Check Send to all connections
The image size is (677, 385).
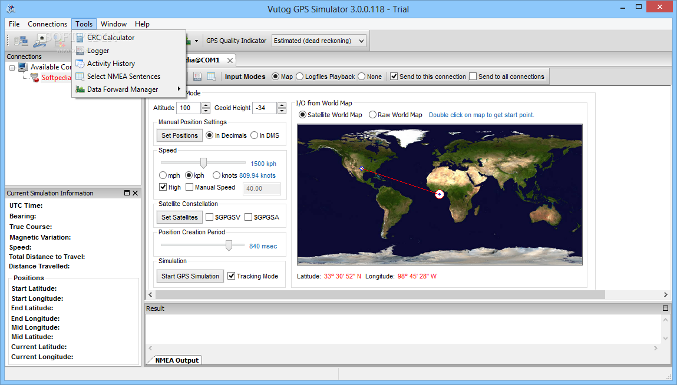473,77
